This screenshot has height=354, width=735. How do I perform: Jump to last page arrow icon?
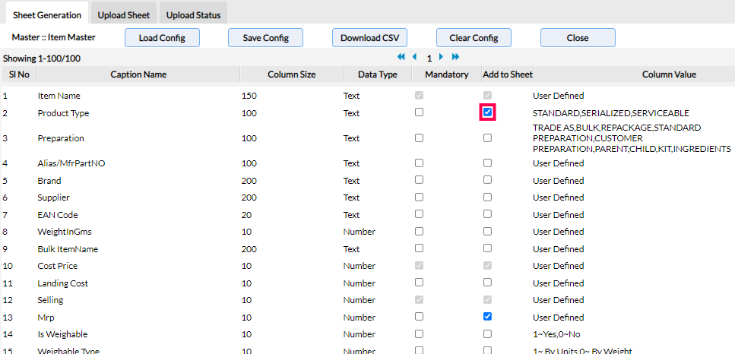coord(455,57)
